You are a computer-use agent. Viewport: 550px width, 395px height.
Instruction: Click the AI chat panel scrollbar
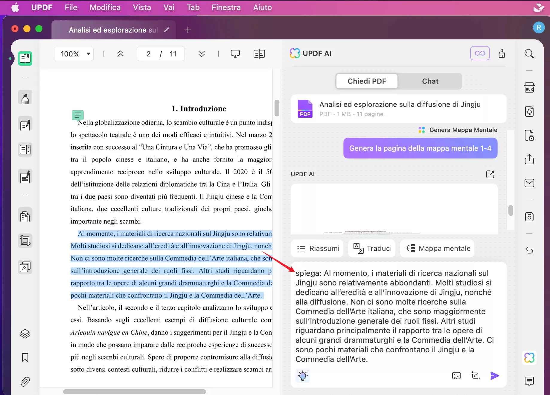tap(511, 210)
